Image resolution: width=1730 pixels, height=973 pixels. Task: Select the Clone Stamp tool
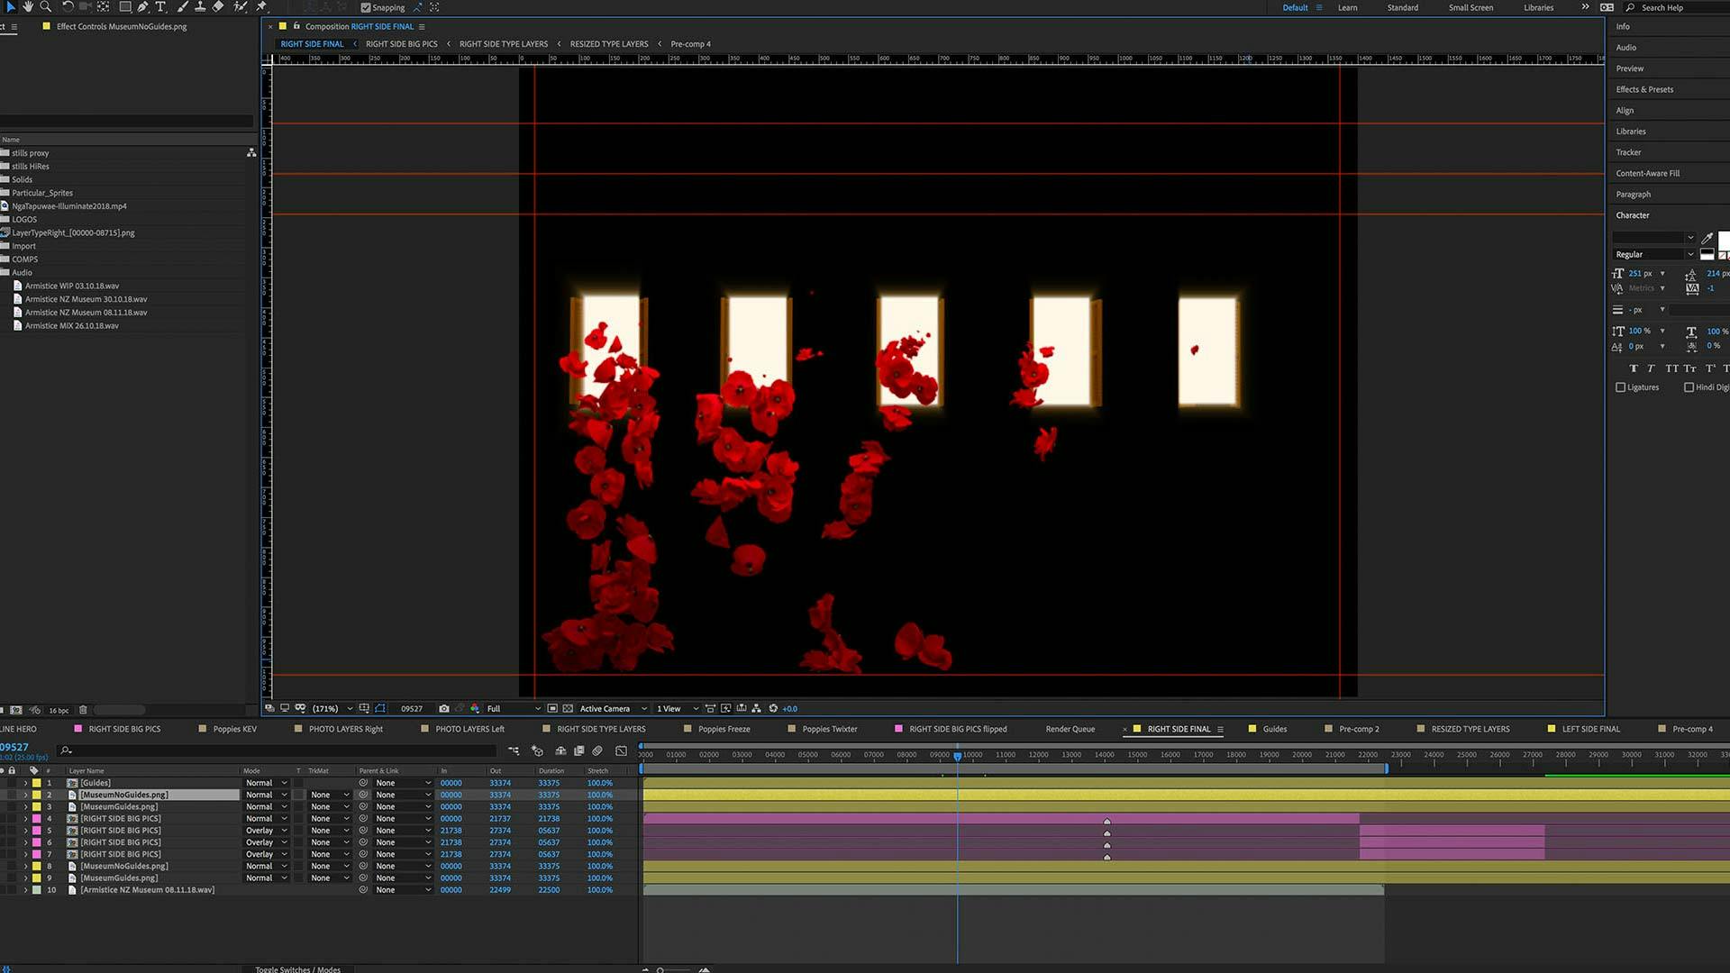200,7
